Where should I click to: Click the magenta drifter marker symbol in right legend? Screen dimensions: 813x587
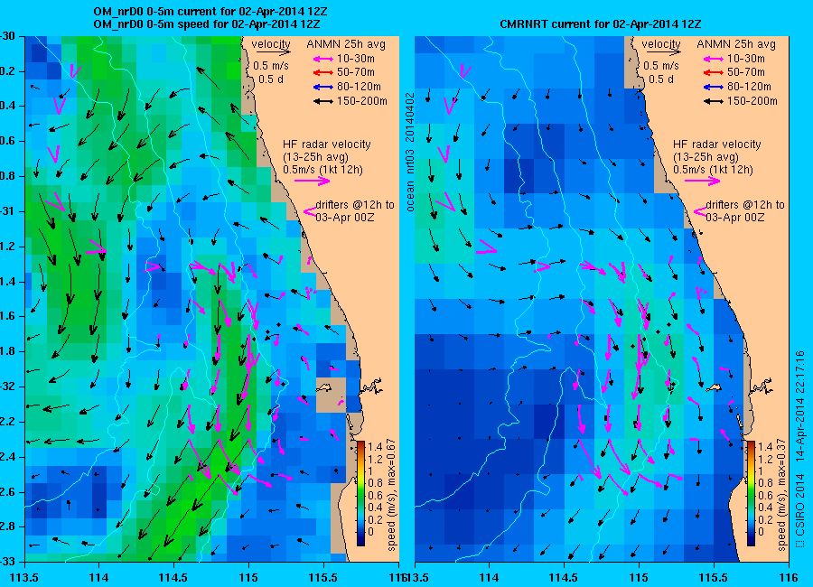[x=699, y=211]
